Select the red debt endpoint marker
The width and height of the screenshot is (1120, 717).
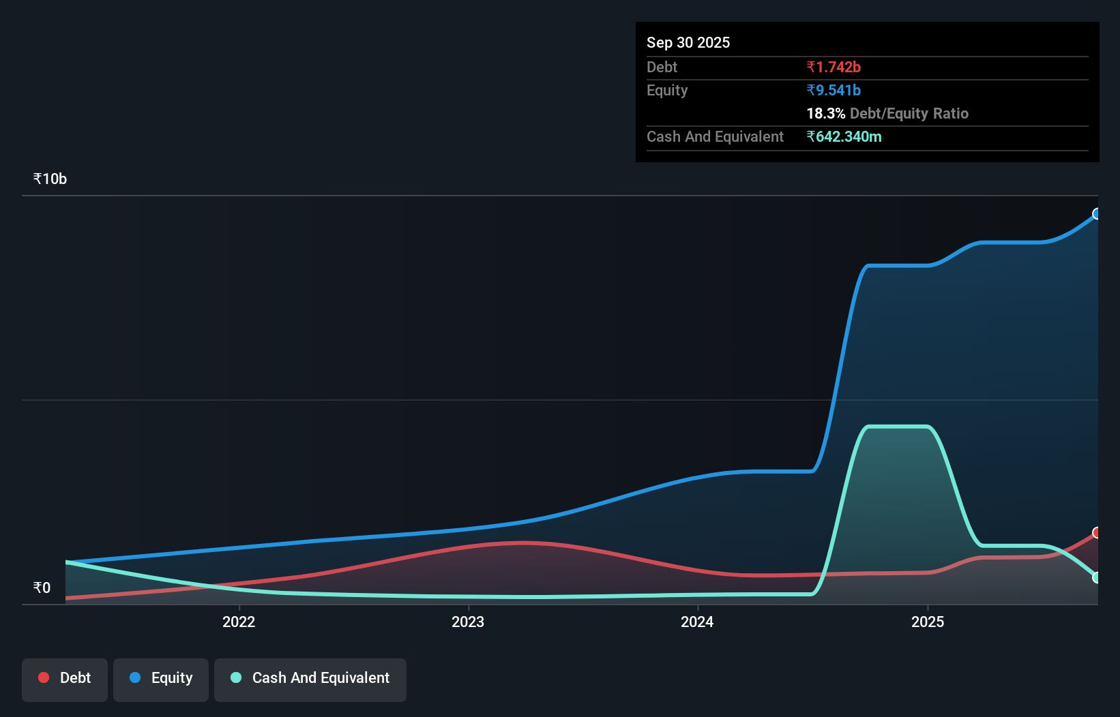[x=1097, y=533]
